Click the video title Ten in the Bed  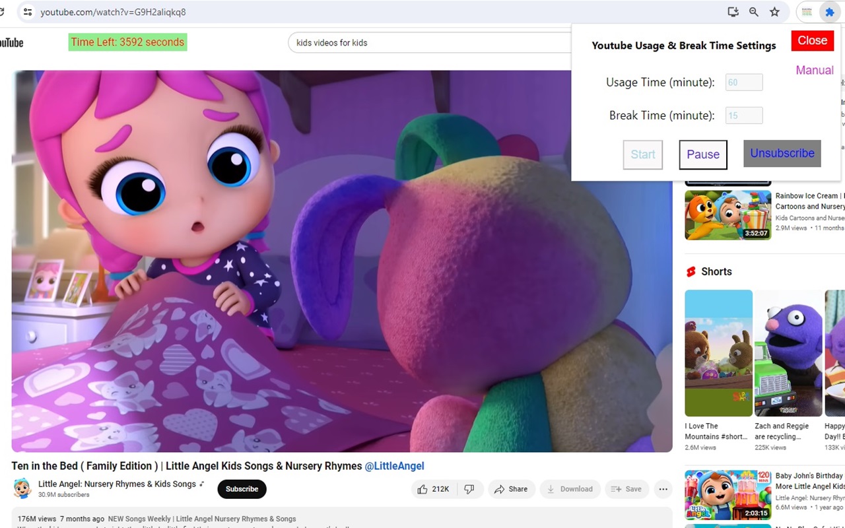(x=186, y=466)
